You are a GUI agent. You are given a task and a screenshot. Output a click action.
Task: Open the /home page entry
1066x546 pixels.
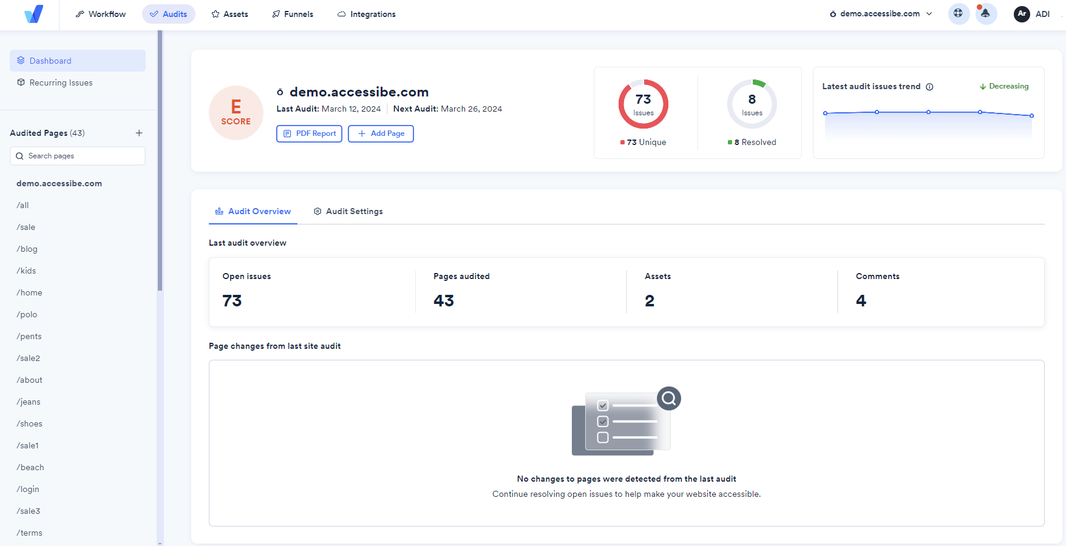click(29, 292)
